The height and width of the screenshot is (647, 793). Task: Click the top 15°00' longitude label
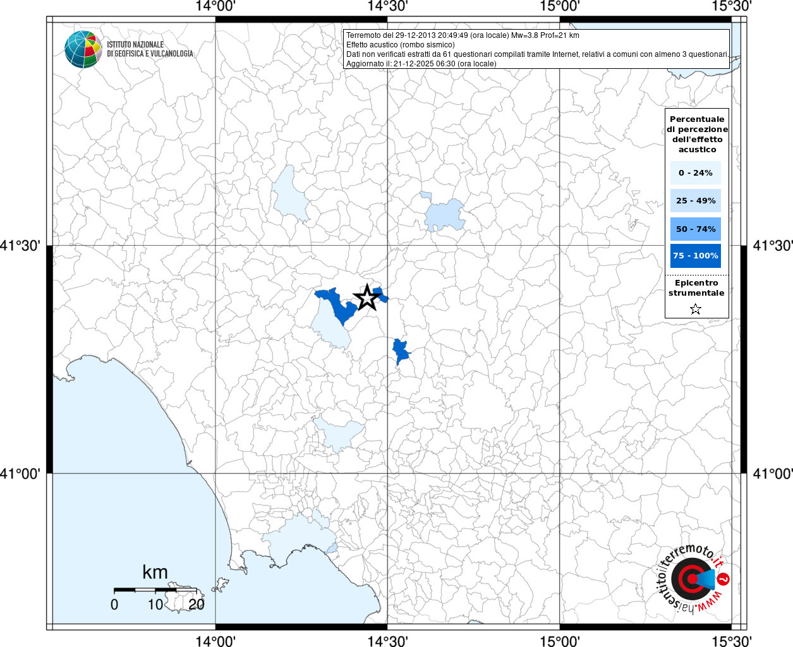560,6
